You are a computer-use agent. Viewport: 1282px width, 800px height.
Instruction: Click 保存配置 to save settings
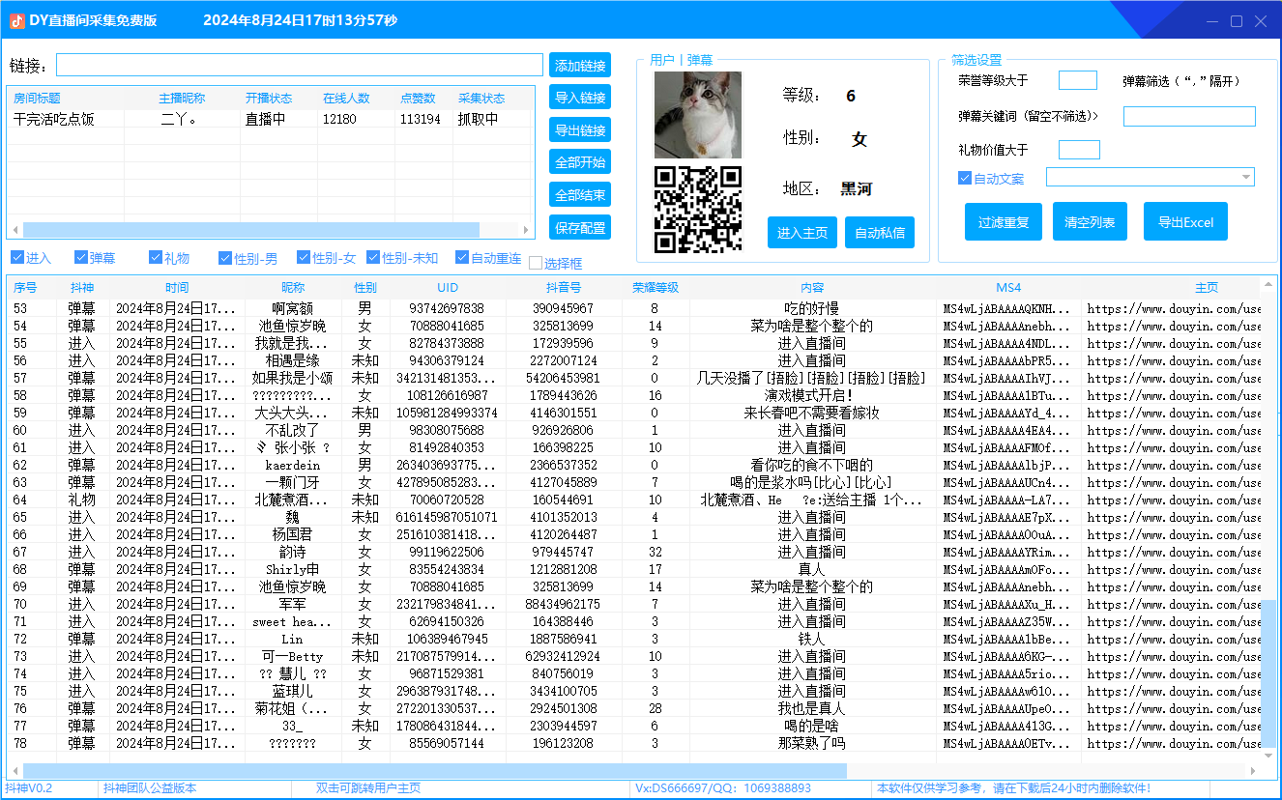(579, 227)
